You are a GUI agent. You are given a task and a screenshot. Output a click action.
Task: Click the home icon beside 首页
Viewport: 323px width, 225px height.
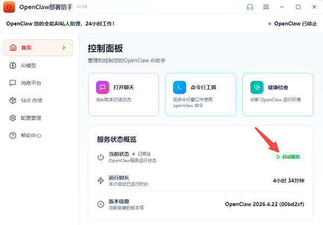(x=13, y=47)
